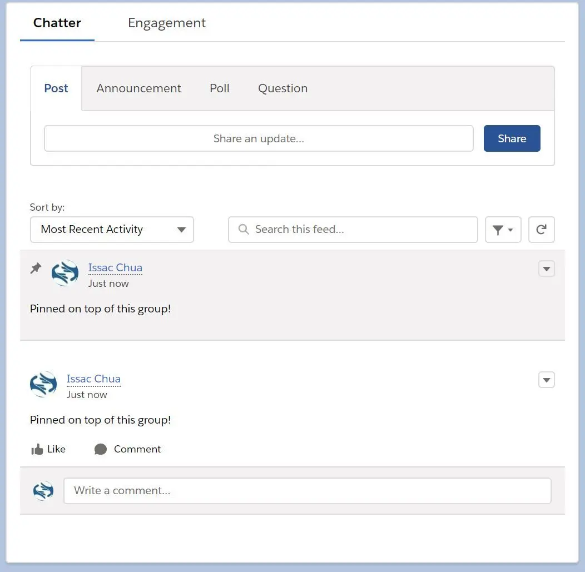Click the Search this feed field
This screenshot has width=585, height=572.
click(x=353, y=230)
